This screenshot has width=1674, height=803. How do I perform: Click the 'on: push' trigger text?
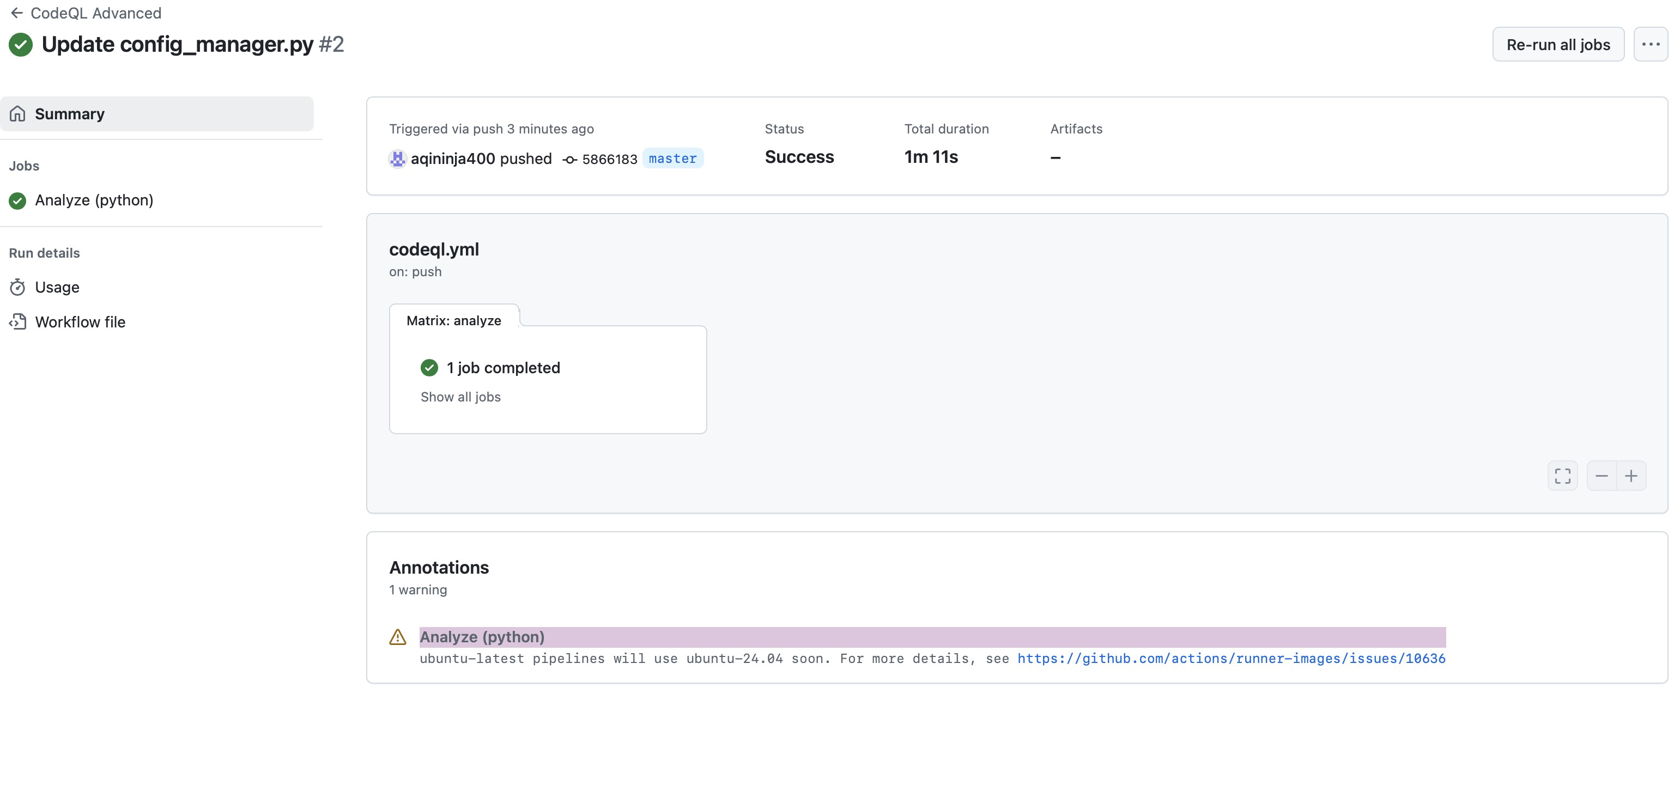[415, 271]
